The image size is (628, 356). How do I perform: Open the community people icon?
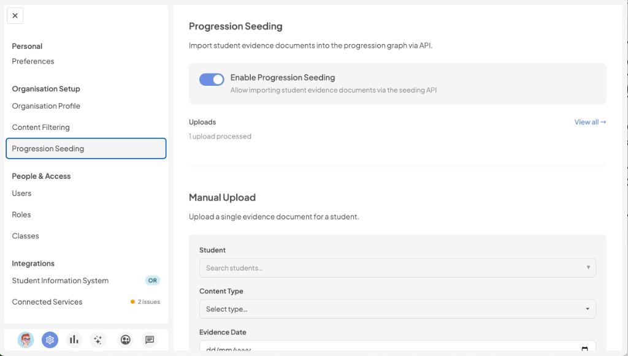click(124, 339)
